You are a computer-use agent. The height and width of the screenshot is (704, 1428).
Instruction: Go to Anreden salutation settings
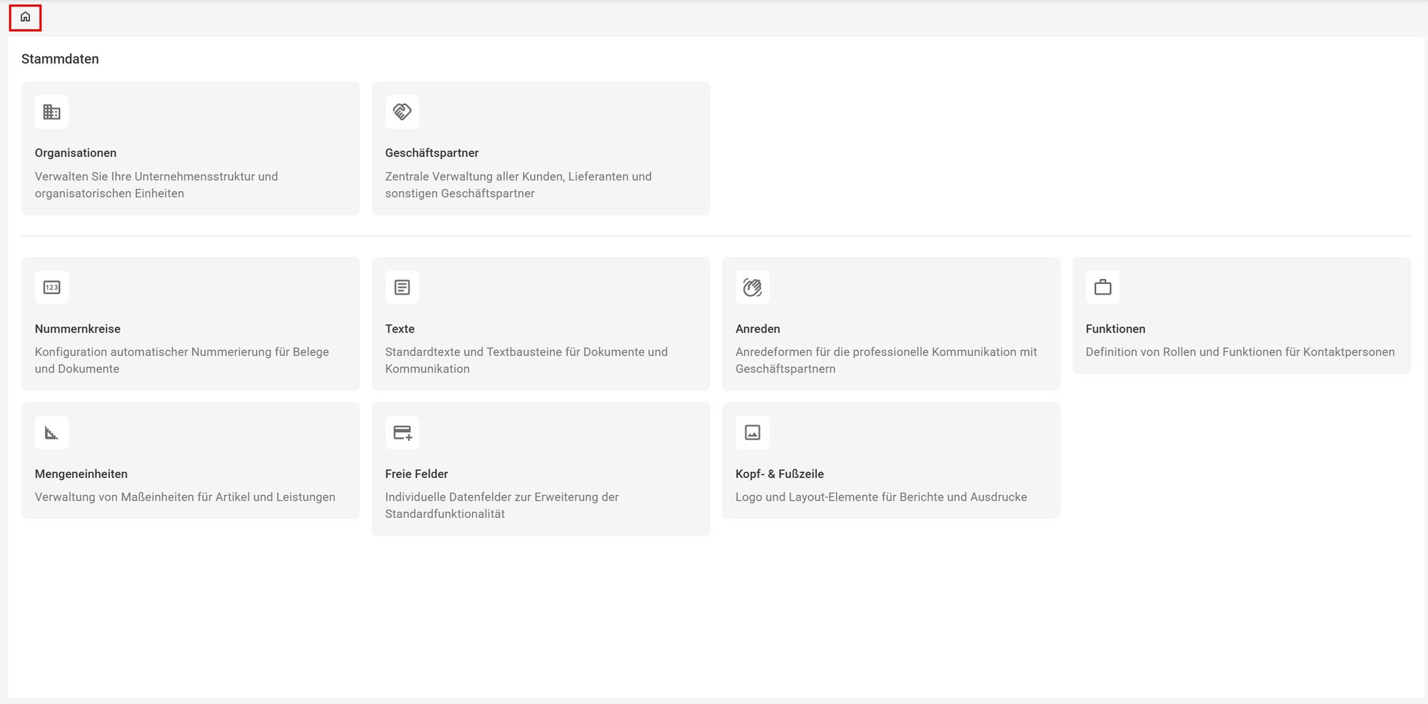758,329
